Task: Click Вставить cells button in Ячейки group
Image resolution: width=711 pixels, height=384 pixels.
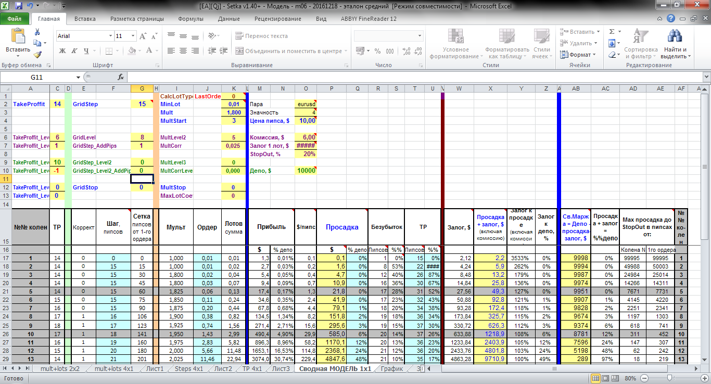Action: (580, 32)
